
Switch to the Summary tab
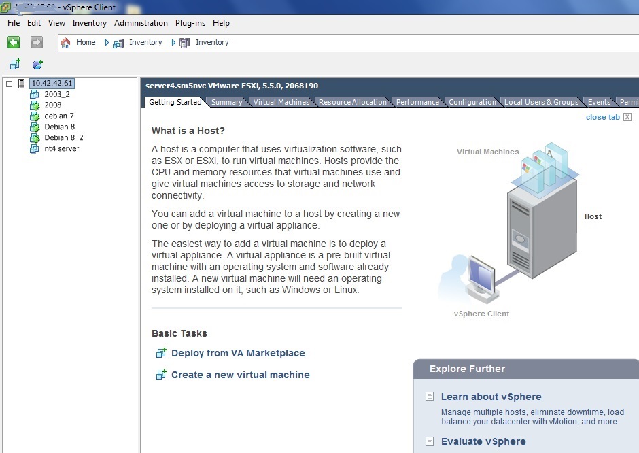coord(226,102)
